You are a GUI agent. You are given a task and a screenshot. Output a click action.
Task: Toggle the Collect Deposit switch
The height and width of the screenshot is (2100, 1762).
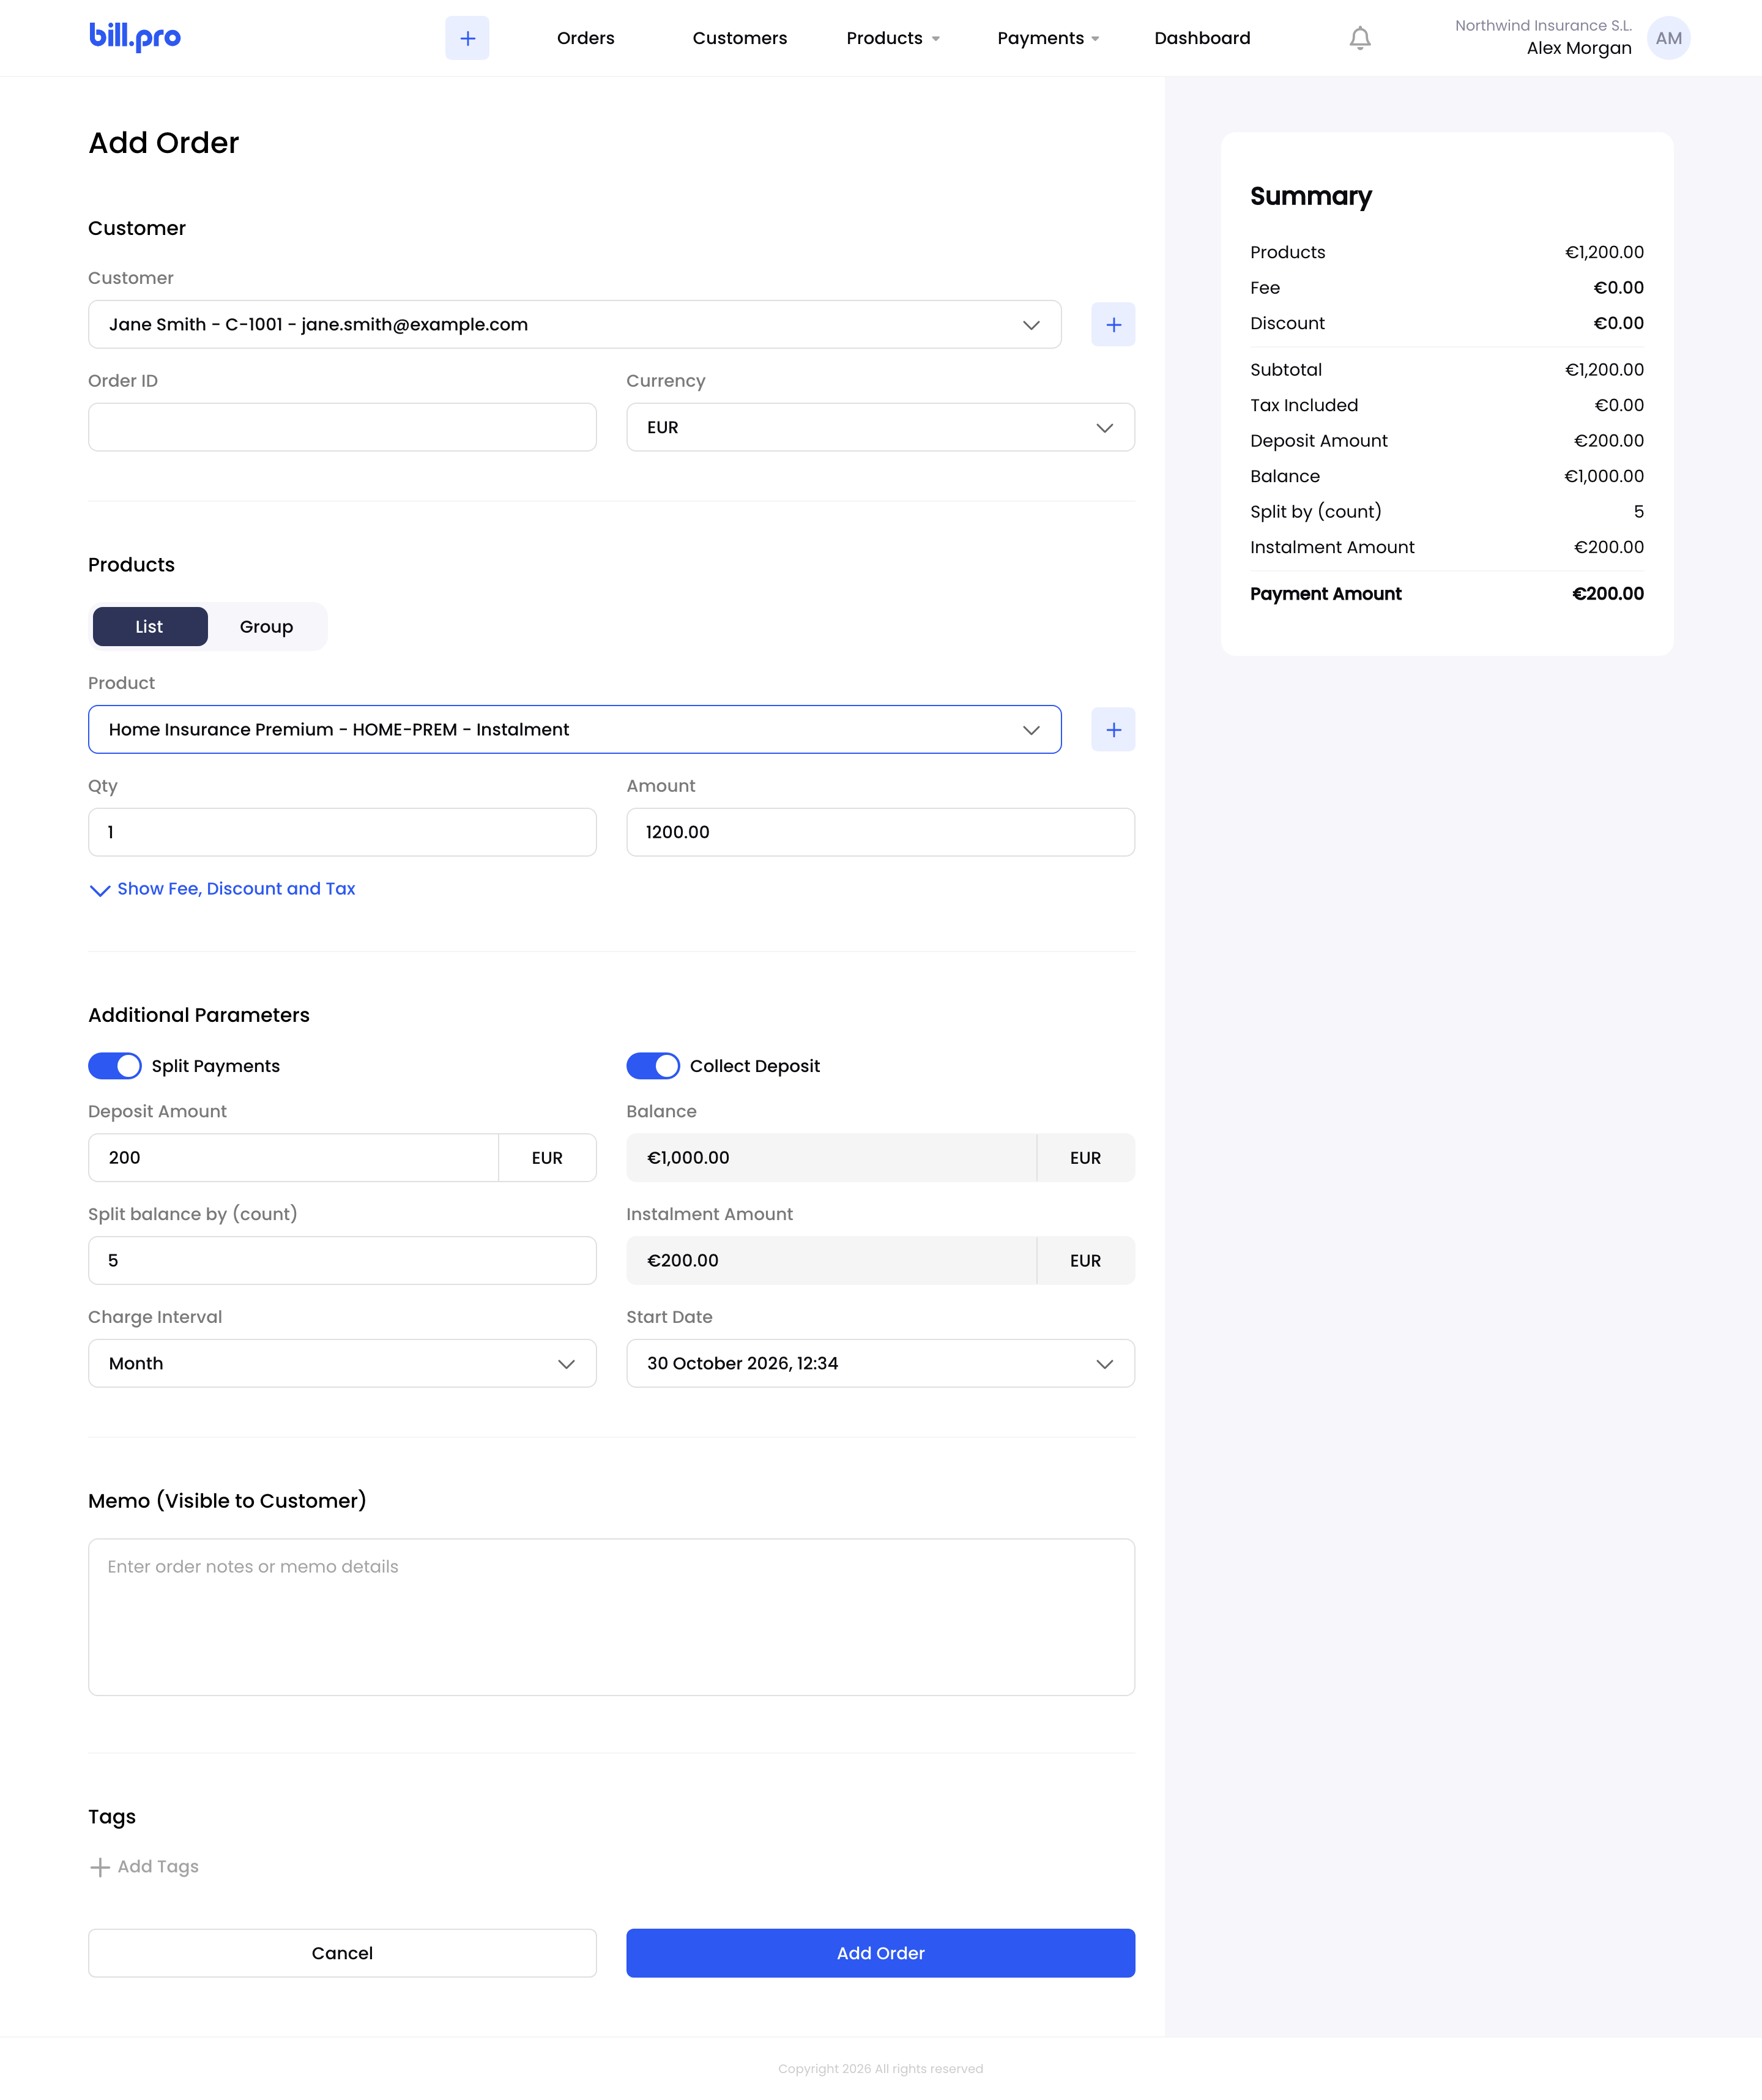coord(653,1066)
